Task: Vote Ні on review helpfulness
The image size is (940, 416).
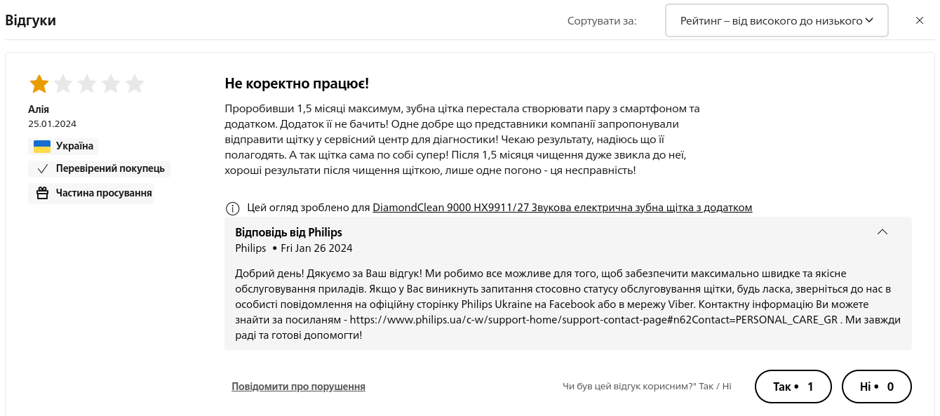Action: pyautogui.click(x=876, y=387)
